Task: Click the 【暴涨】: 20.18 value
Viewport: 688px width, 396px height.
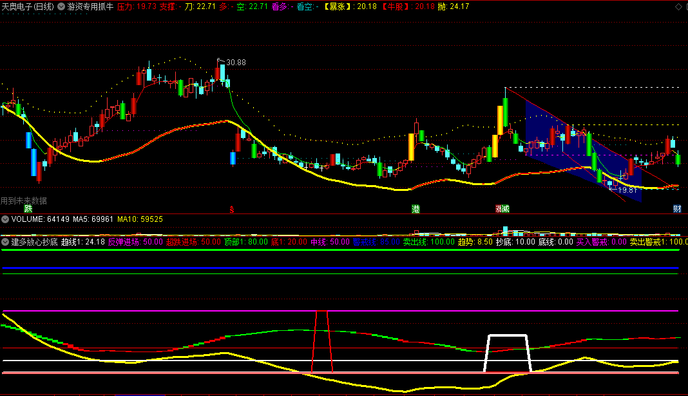Action: [x=350, y=6]
